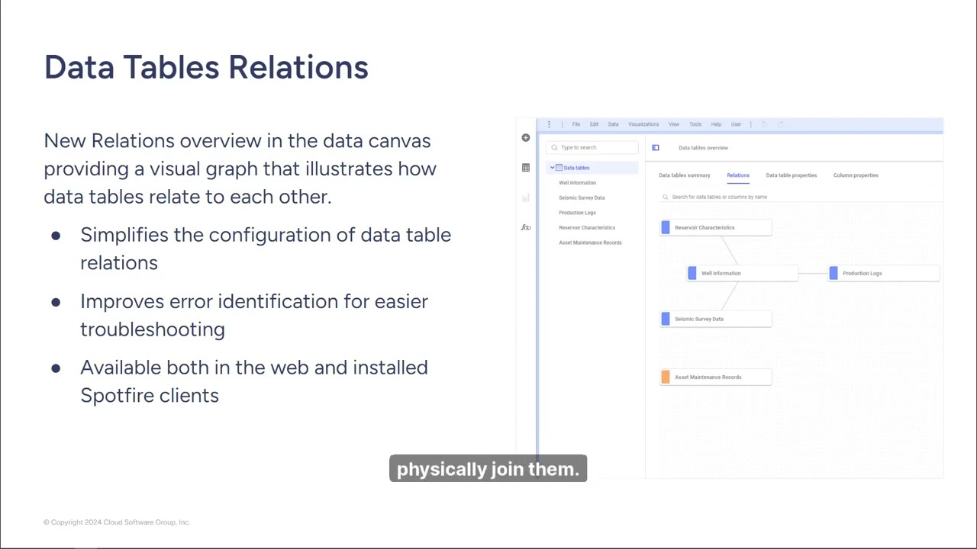Click the search icon in the relations search bar

click(x=665, y=197)
